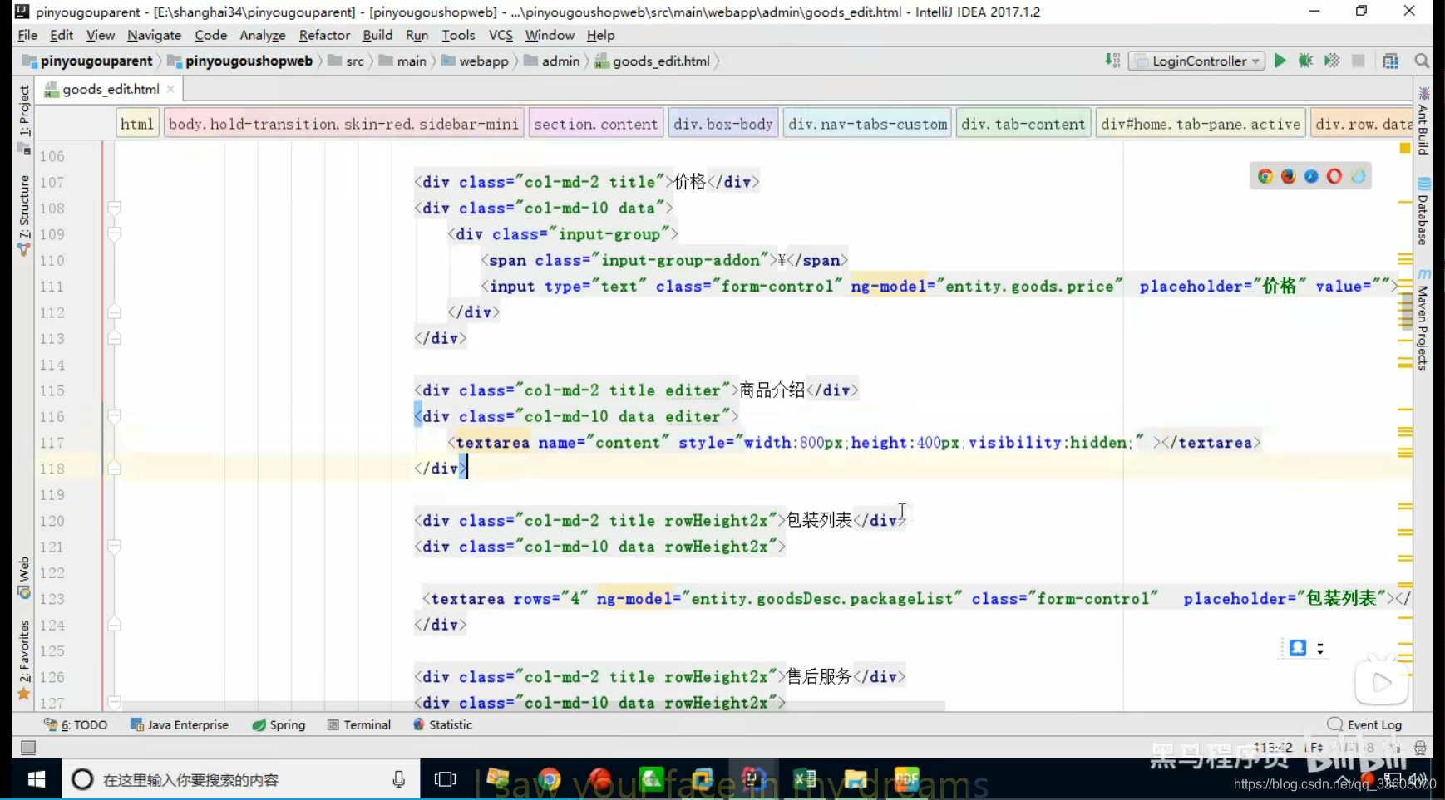Open the VCS menu
This screenshot has height=800, width=1445.
pos(501,35)
